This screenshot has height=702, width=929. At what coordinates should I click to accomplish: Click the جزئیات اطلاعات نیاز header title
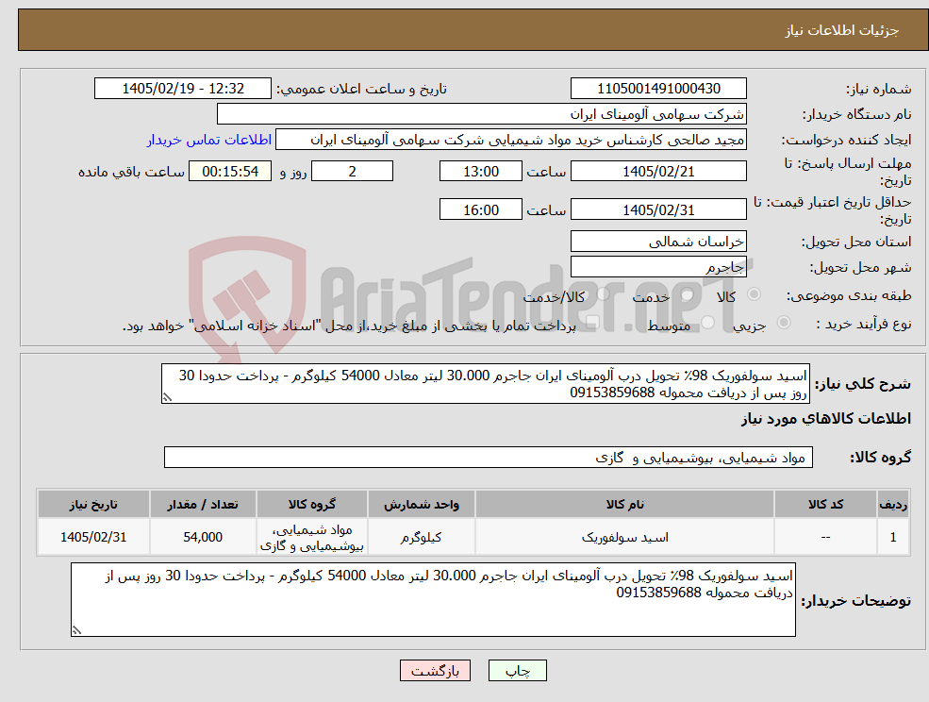tap(842, 30)
